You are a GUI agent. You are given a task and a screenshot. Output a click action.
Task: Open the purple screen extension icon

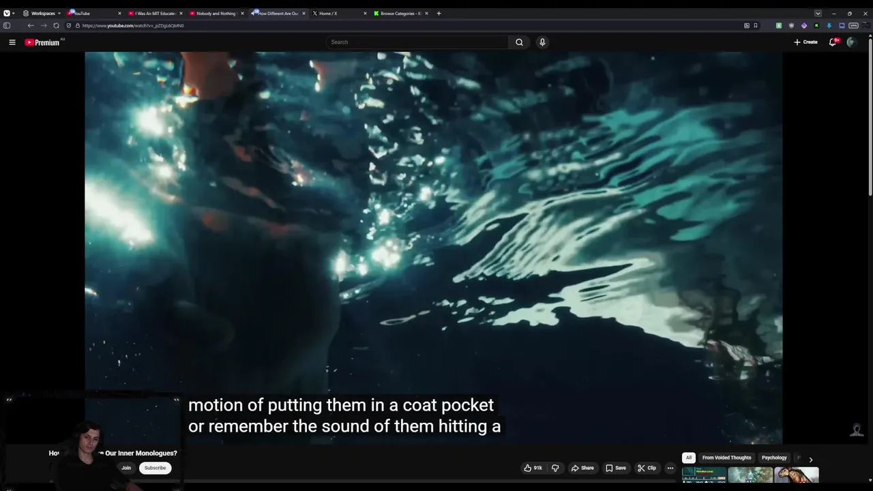842,25
